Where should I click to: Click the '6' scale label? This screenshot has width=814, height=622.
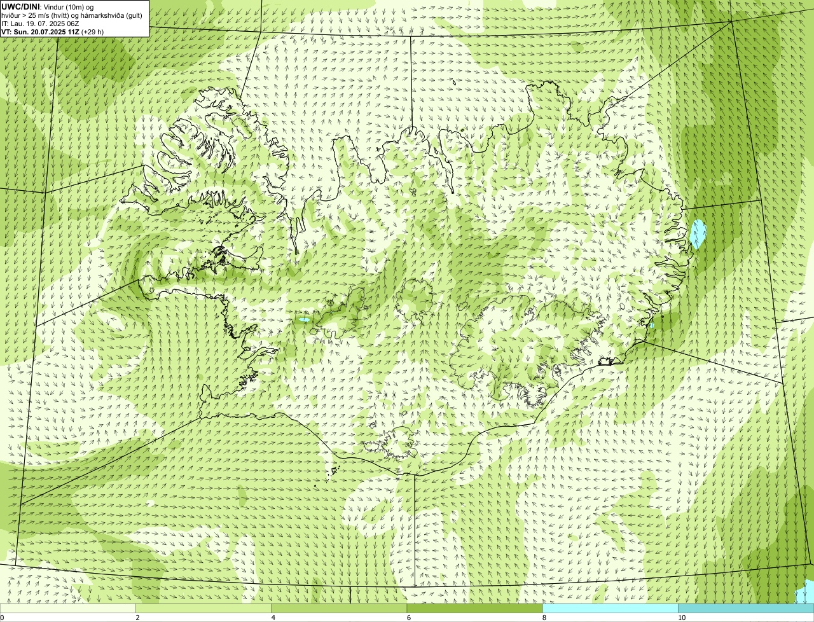(409, 618)
